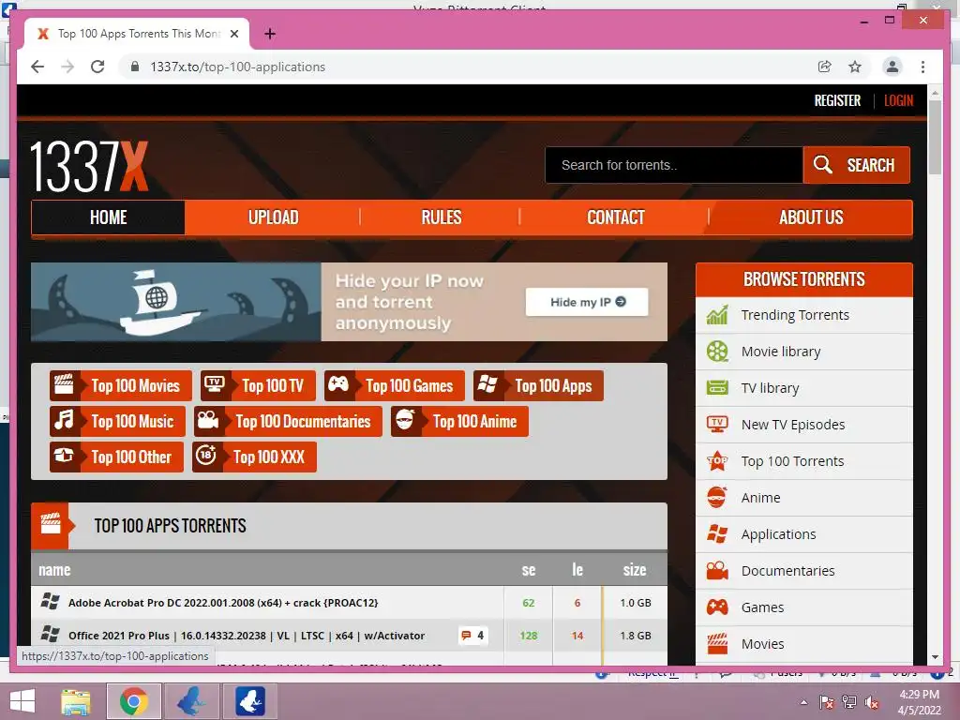
Task: Click the Trending Torrents chart icon
Action: click(x=717, y=315)
